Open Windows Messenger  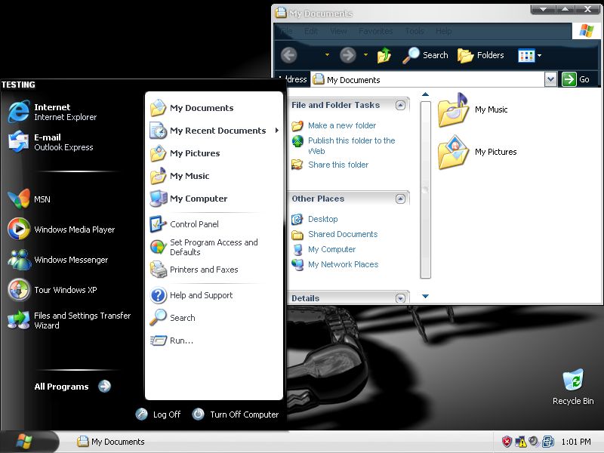tap(58, 260)
